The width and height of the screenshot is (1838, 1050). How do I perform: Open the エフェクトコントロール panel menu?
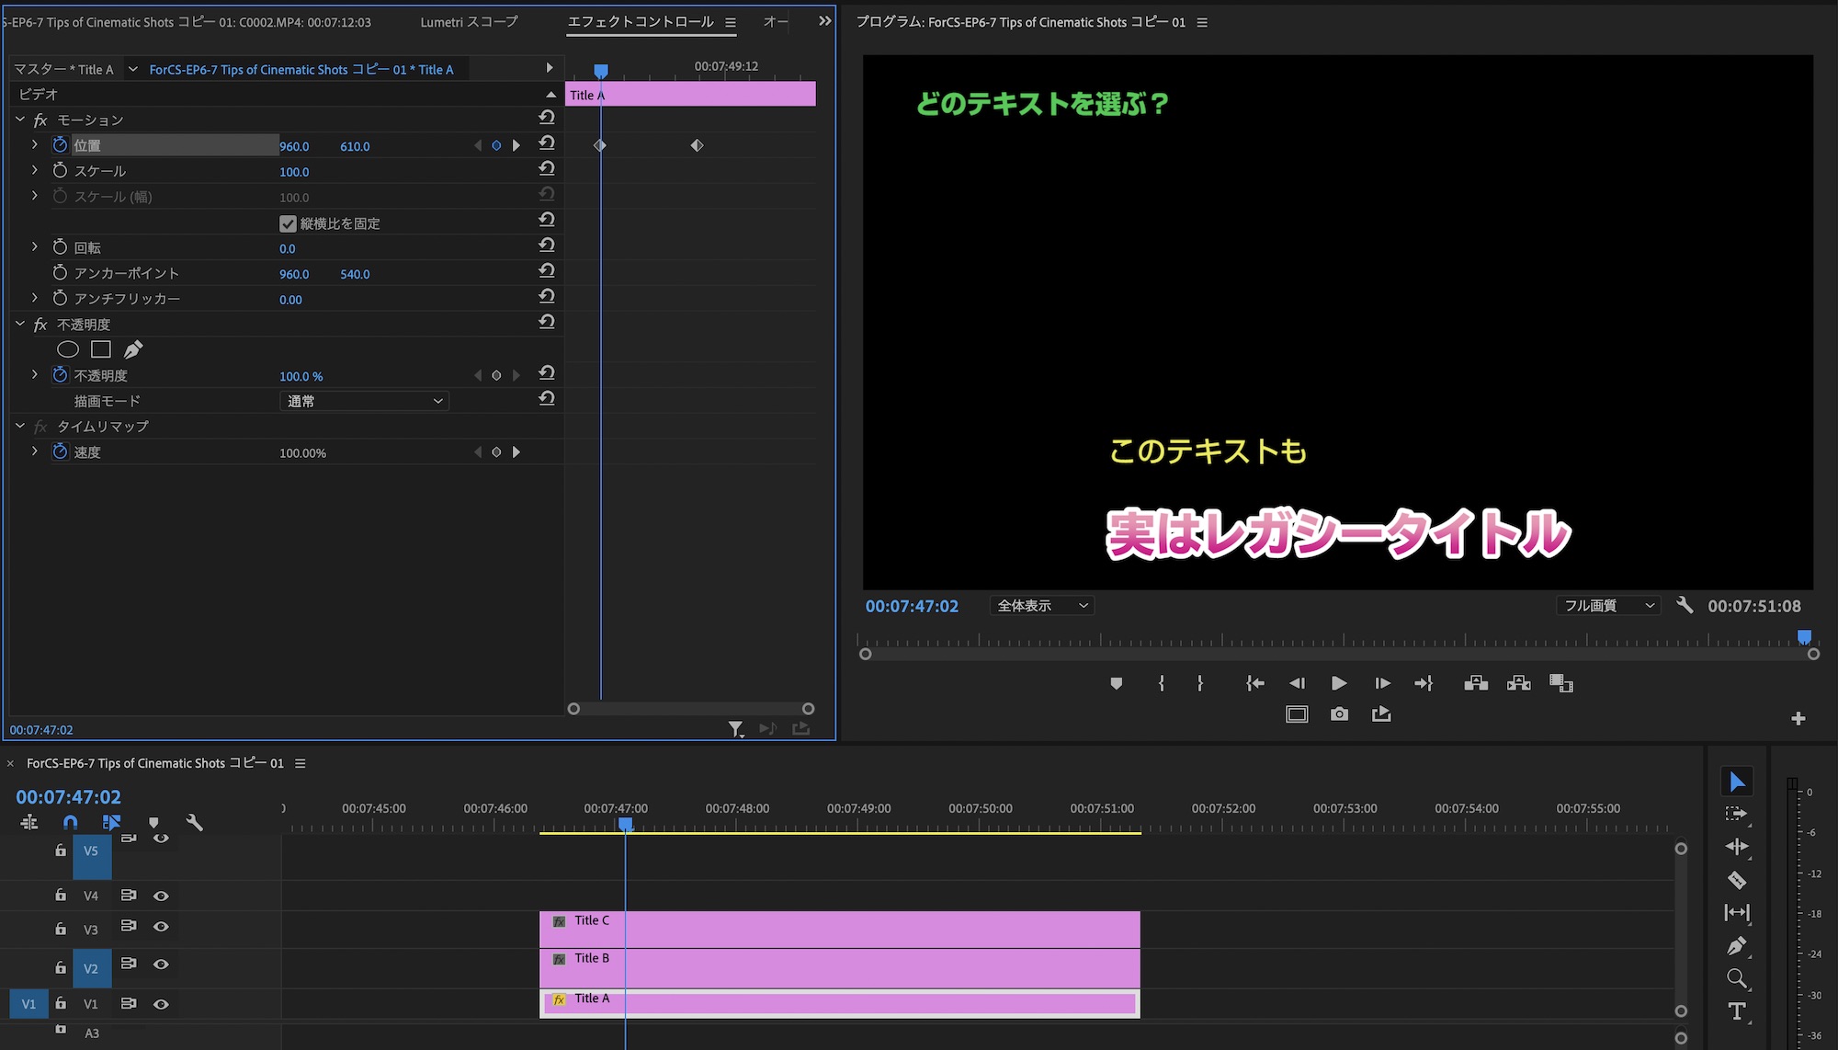(x=731, y=22)
